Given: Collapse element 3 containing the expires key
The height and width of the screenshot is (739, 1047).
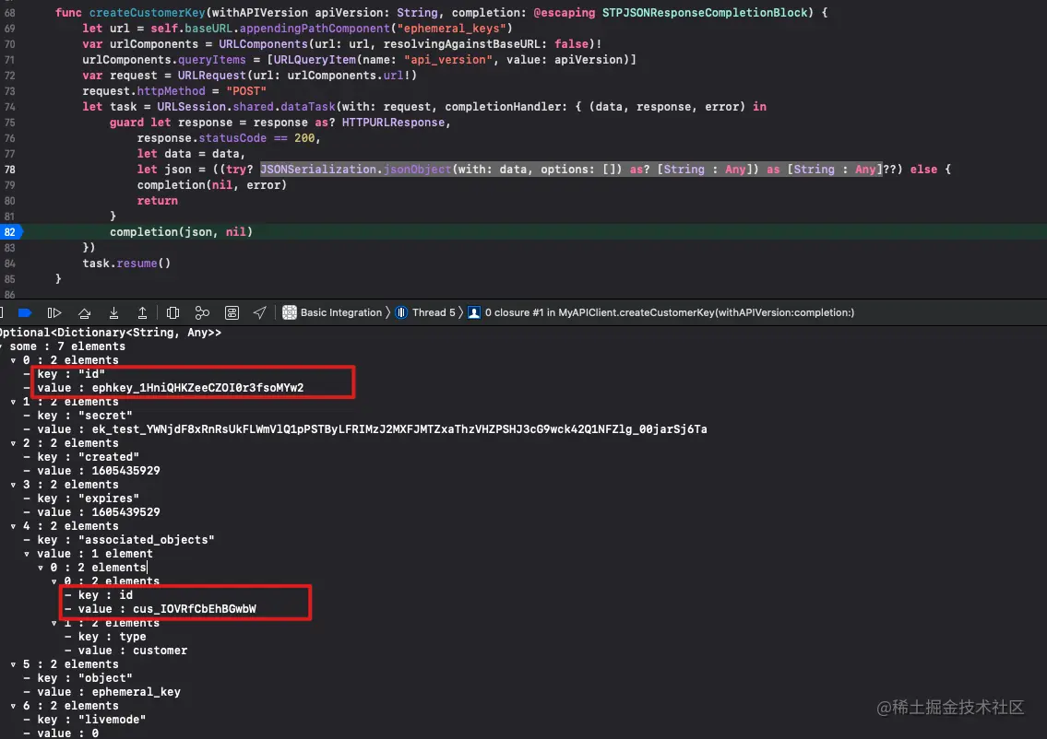Looking at the screenshot, I should click(x=13, y=484).
